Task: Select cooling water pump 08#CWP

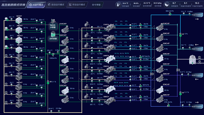Action: (65, 100)
